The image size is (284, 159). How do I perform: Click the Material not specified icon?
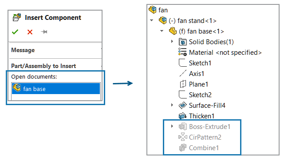[x=182, y=52]
